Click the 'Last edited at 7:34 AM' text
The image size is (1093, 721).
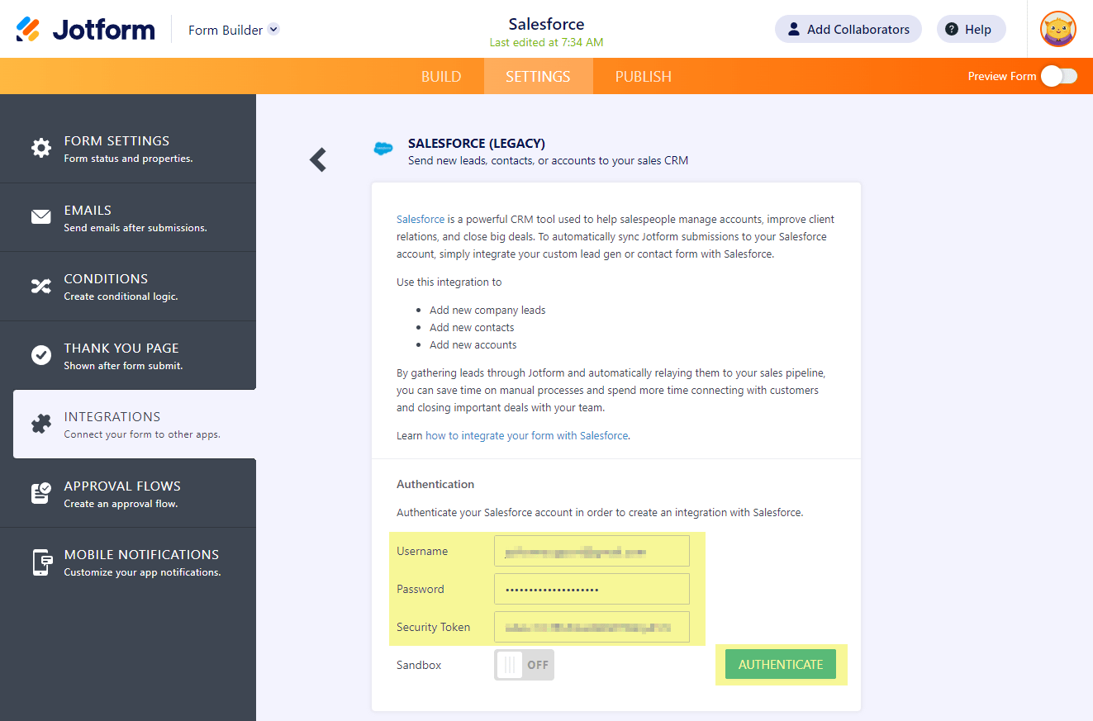tap(546, 42)
